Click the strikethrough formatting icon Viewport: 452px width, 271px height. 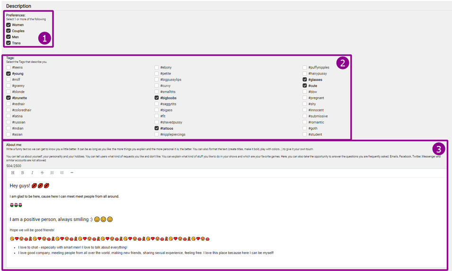click(x=42, y=173)
